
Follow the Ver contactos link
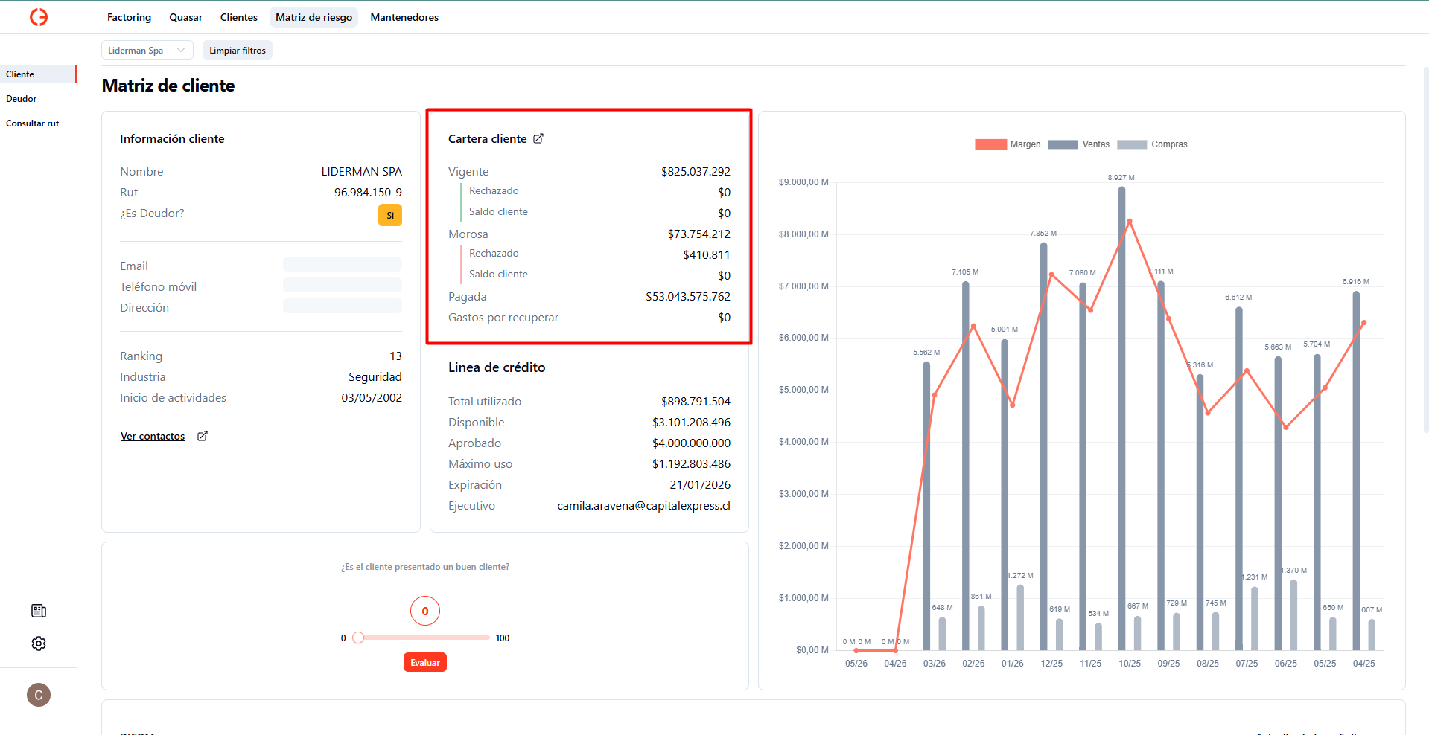pyautogui.click(x=153, y=436)
